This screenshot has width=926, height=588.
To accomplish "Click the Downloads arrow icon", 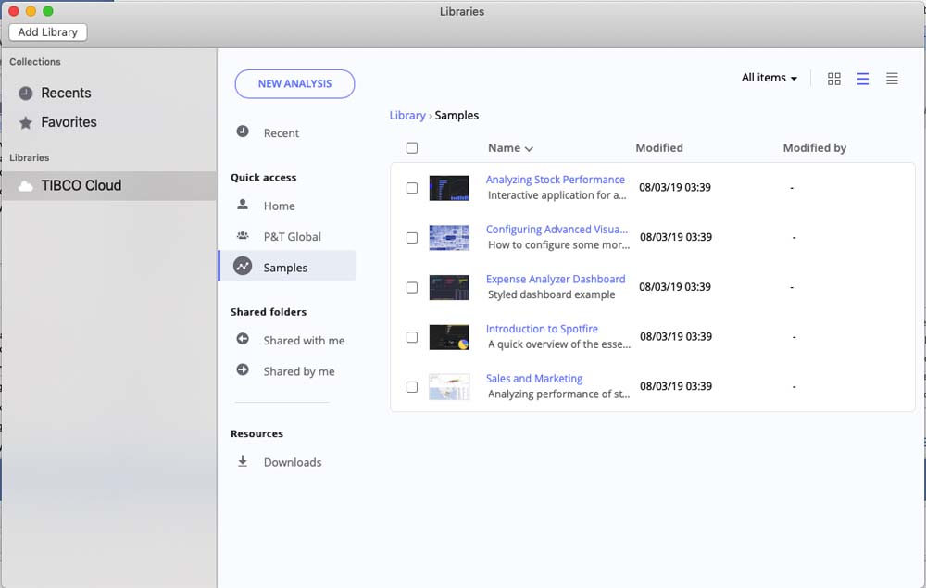I will point(243,461).
